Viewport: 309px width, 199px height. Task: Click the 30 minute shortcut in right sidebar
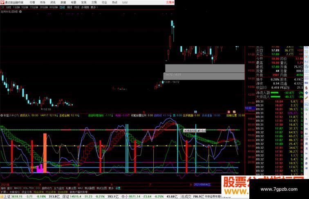[307, 129]
